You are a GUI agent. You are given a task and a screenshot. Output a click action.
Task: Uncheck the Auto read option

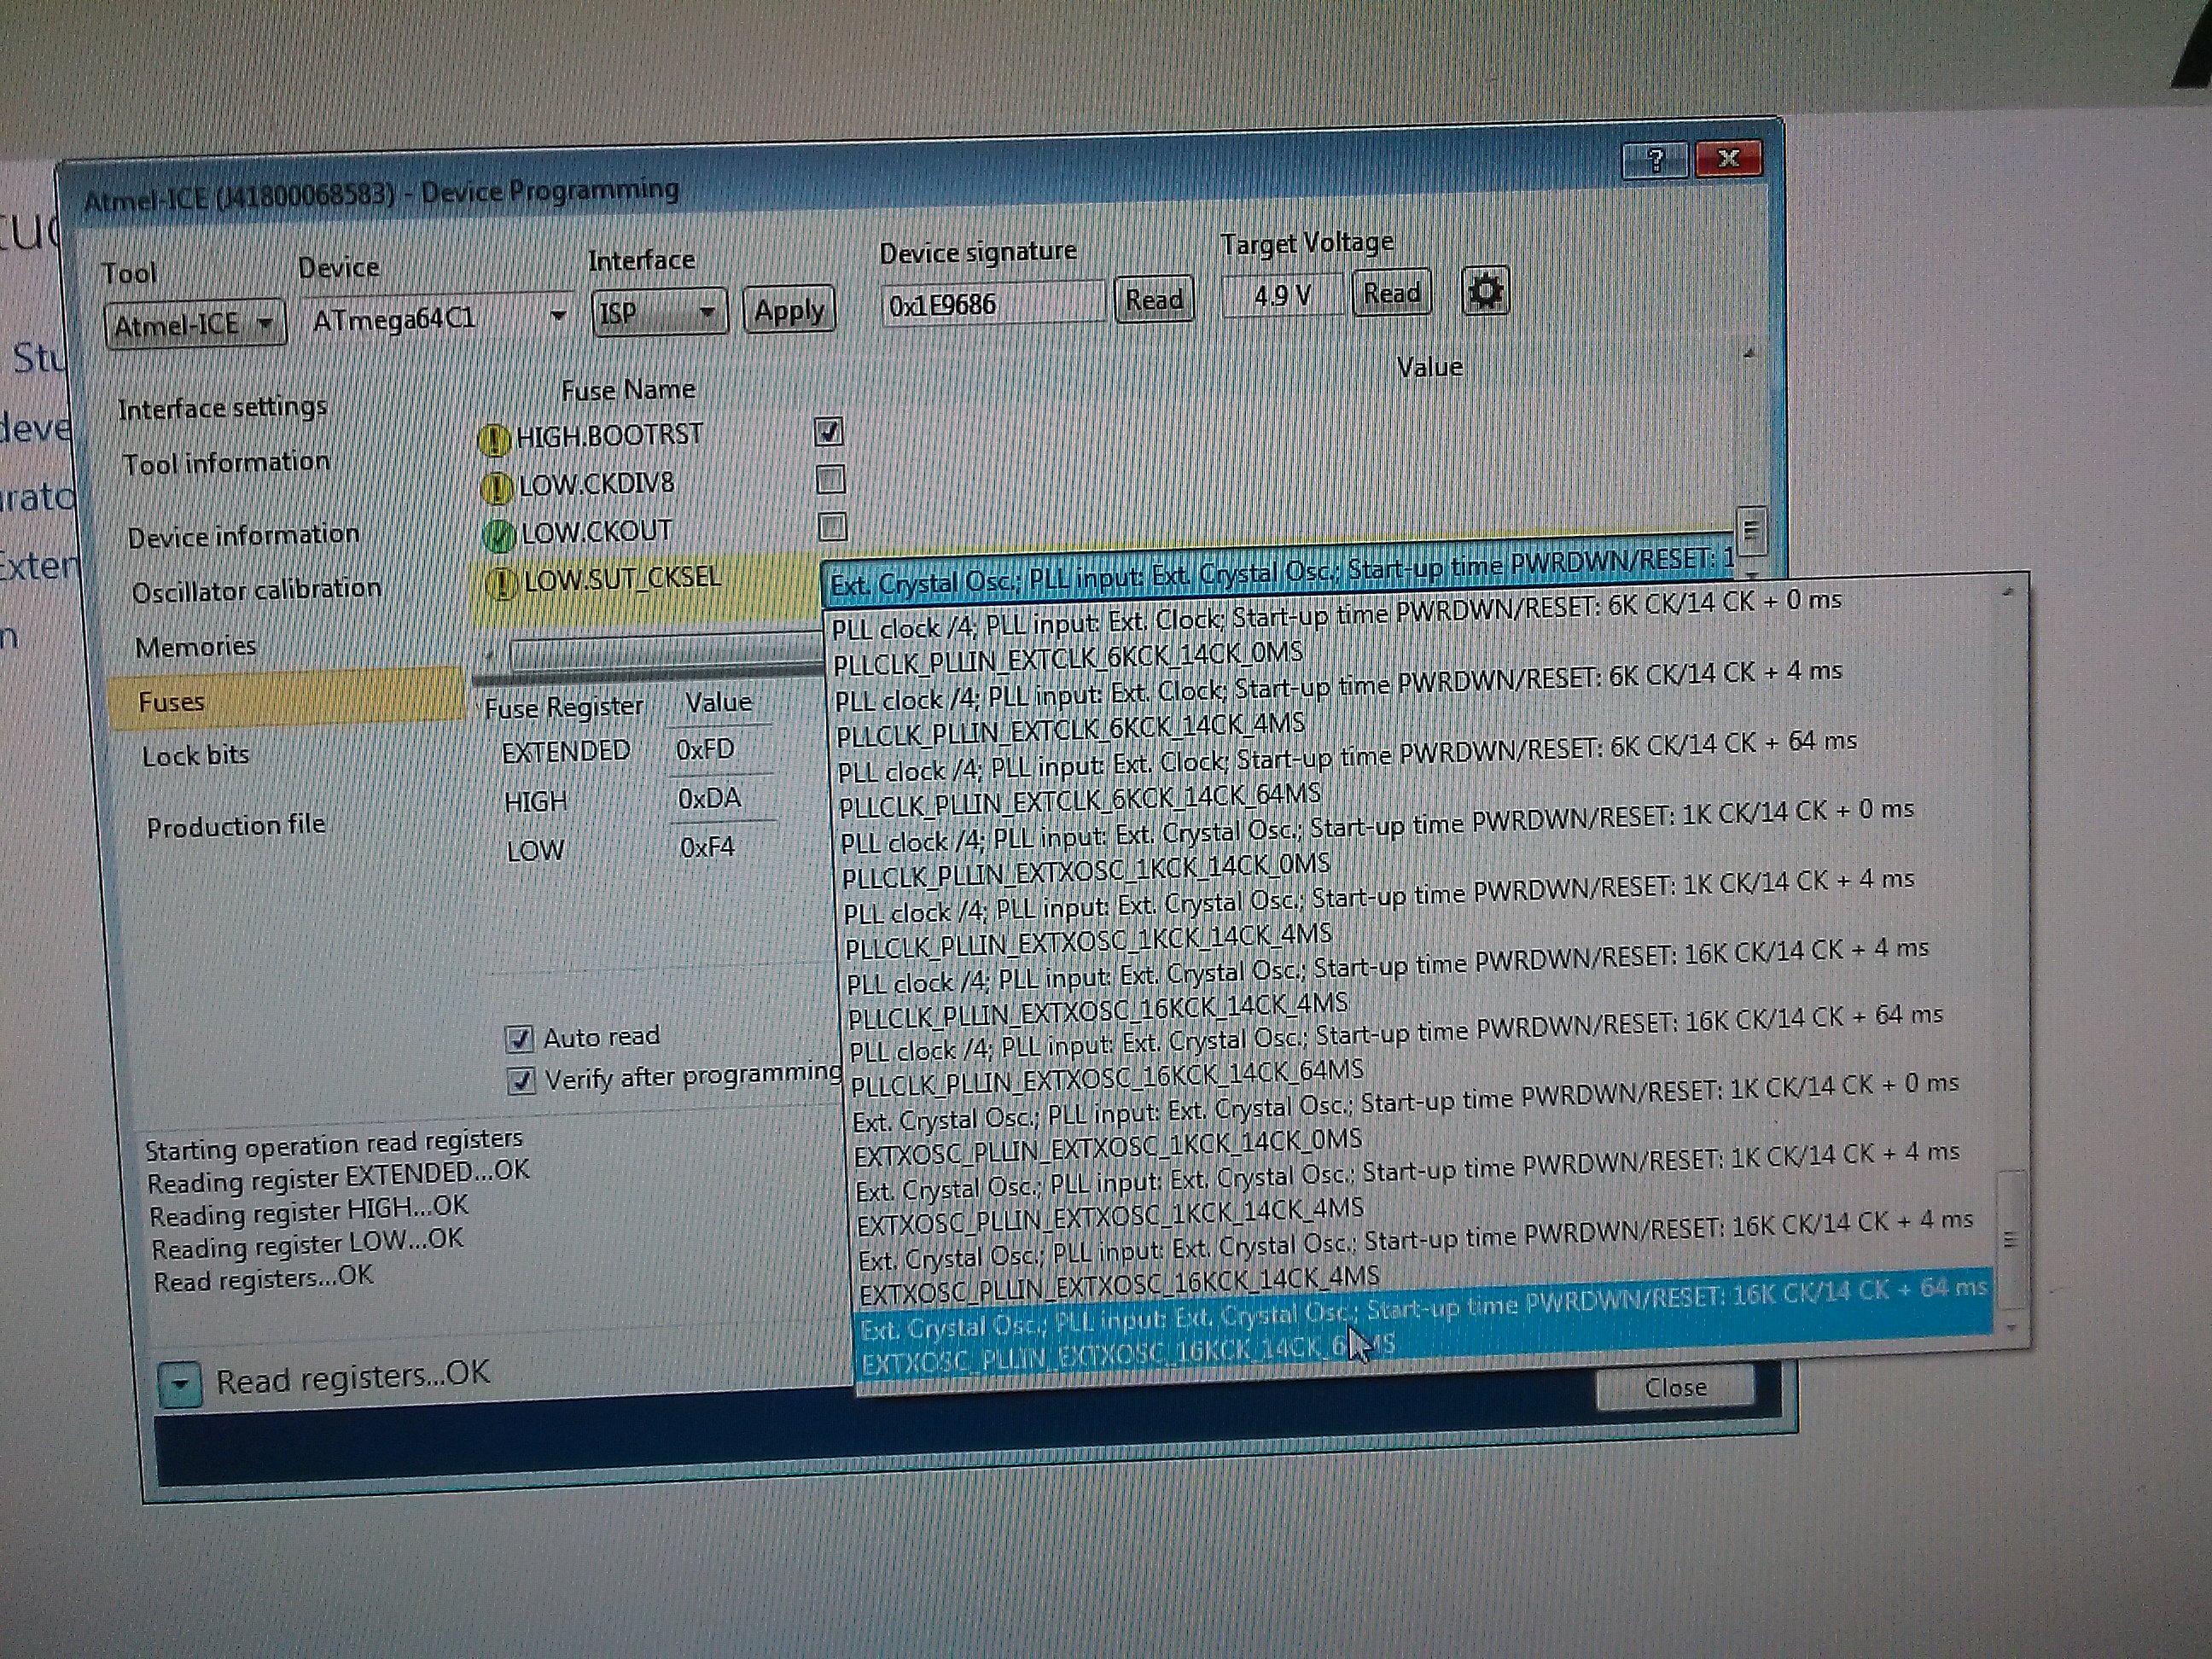click(x=519, y=1039)
